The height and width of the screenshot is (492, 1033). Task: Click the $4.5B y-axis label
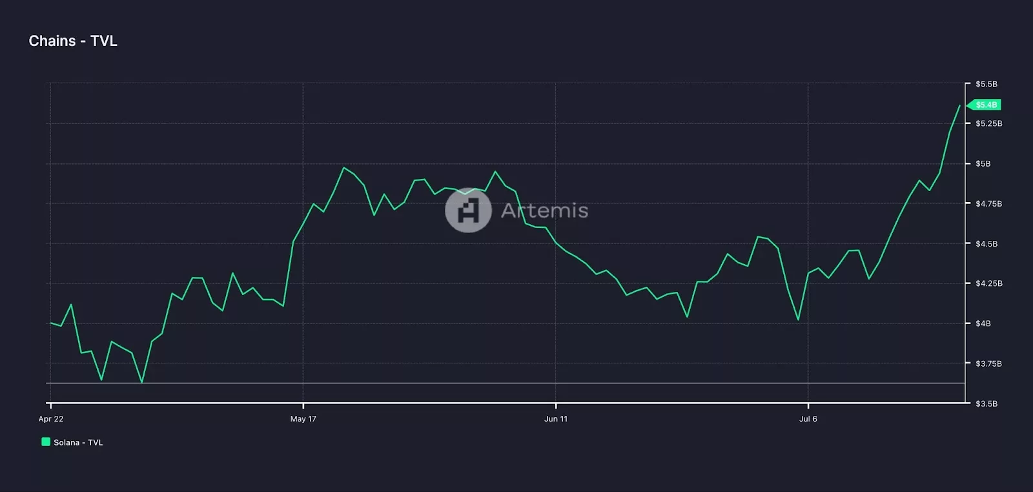point(987,243)
